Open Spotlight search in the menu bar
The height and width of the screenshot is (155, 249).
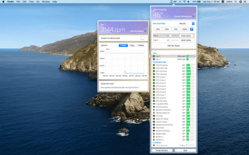(236, 2)
